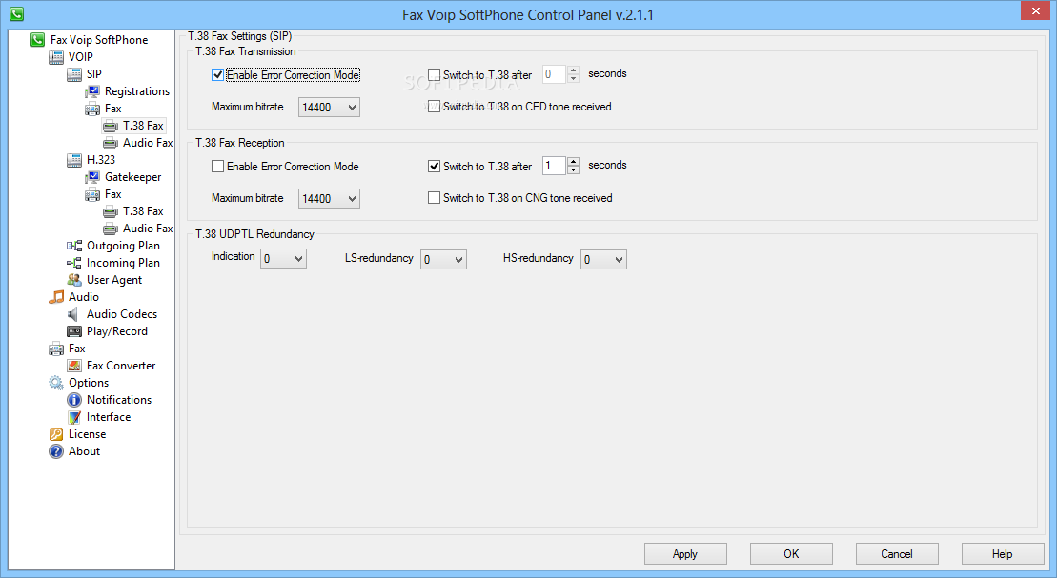This screenshot has width=1057, height=578.
Task: Click the About question mark icon
Action: (56, 451)
